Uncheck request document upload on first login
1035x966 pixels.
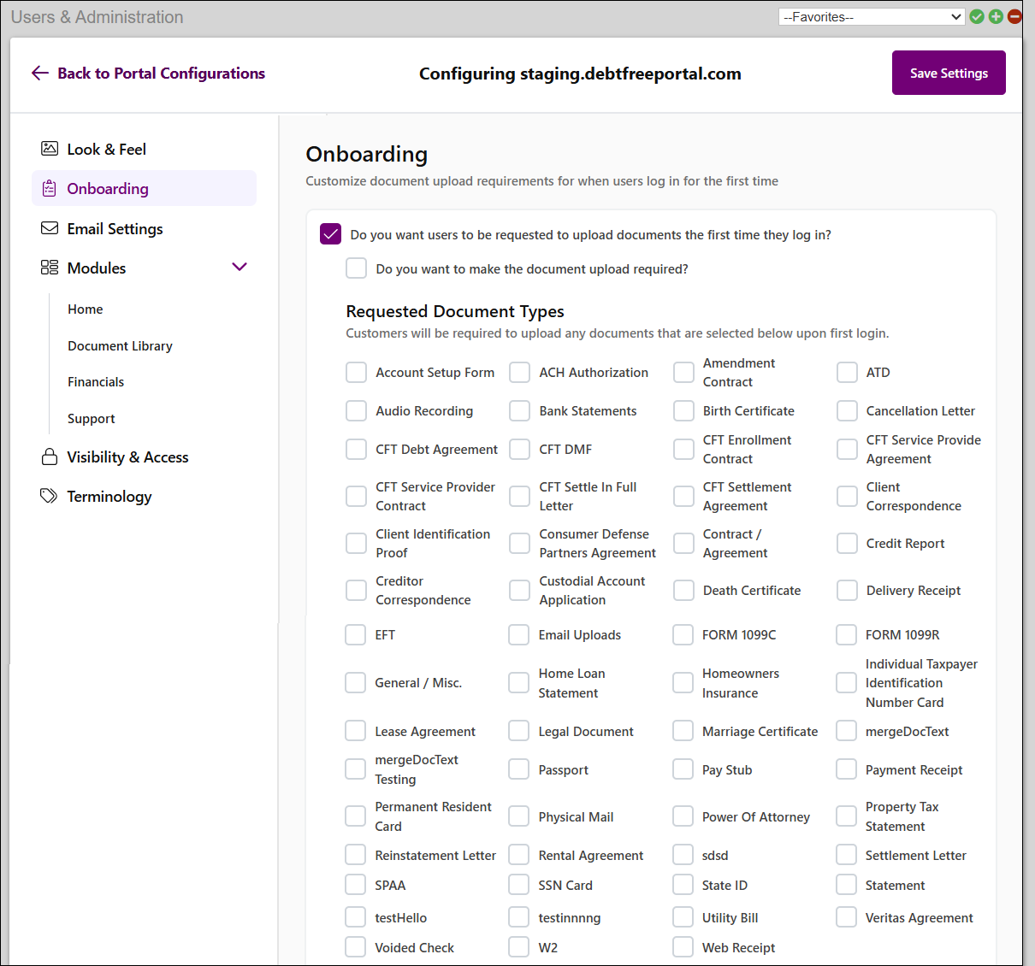(331, 234)
